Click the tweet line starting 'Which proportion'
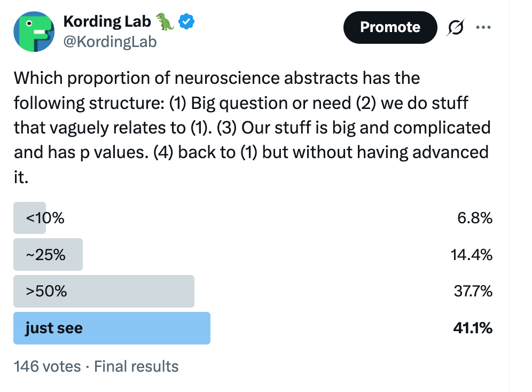Screen dimensions: 532x392 [x=217, y=79]
